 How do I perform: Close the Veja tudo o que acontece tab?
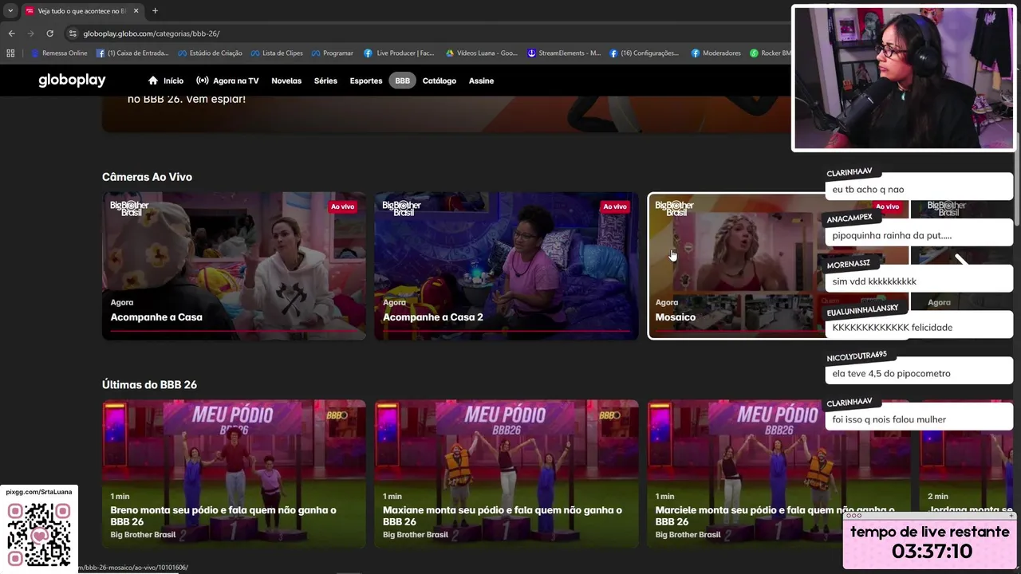136,11
